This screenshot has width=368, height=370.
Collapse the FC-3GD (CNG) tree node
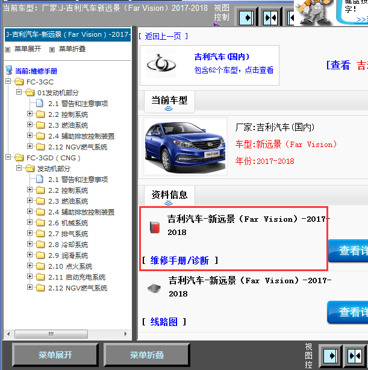[x=8, y=157]
